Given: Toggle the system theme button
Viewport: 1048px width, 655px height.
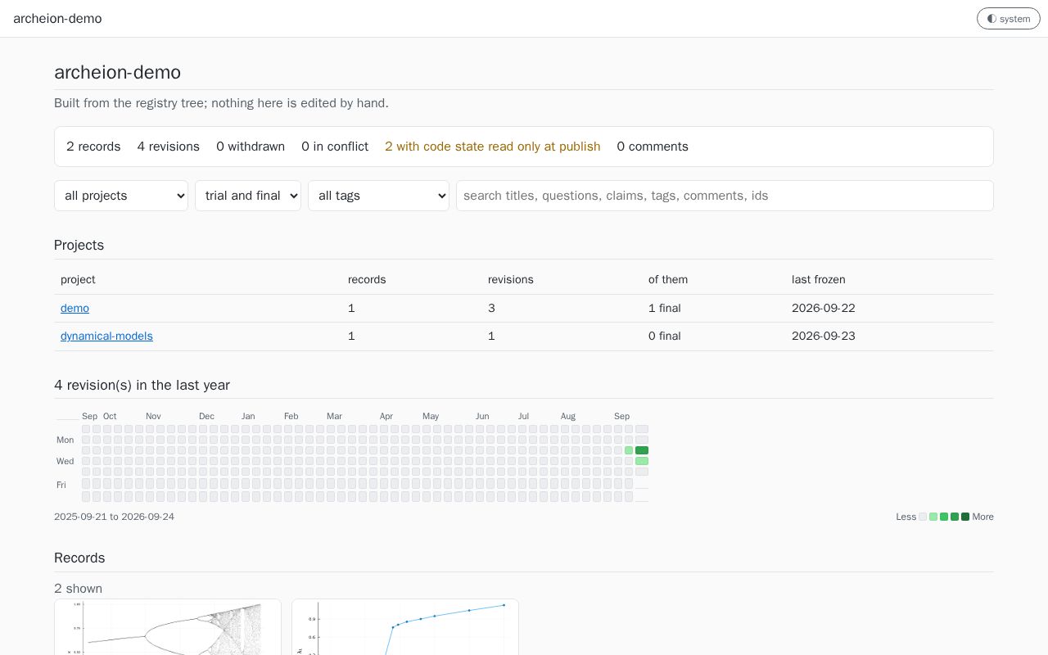Looking at the screenshot, I should pos(1008,19).
